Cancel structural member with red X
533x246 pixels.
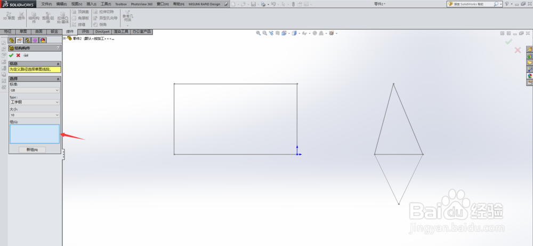click(x=18, y=55)
